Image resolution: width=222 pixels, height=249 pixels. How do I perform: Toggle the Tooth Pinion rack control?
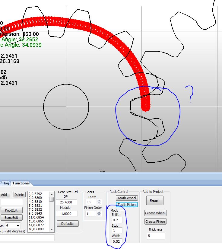pyautogui.click(x=127, y=205)
